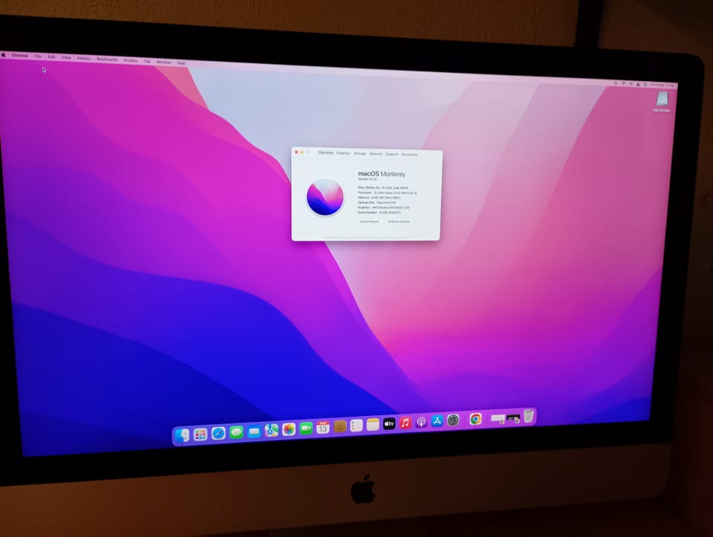Viewport: 713px width, 537px height.
Task: Open System Preferences from the Dock
Action: tap(453, 420)
